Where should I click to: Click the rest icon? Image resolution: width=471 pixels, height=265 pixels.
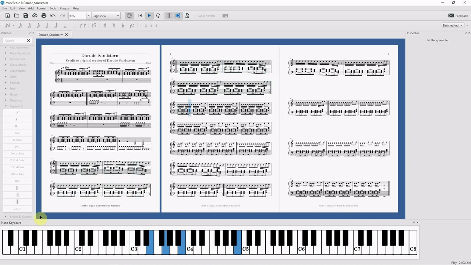(94, 25)
